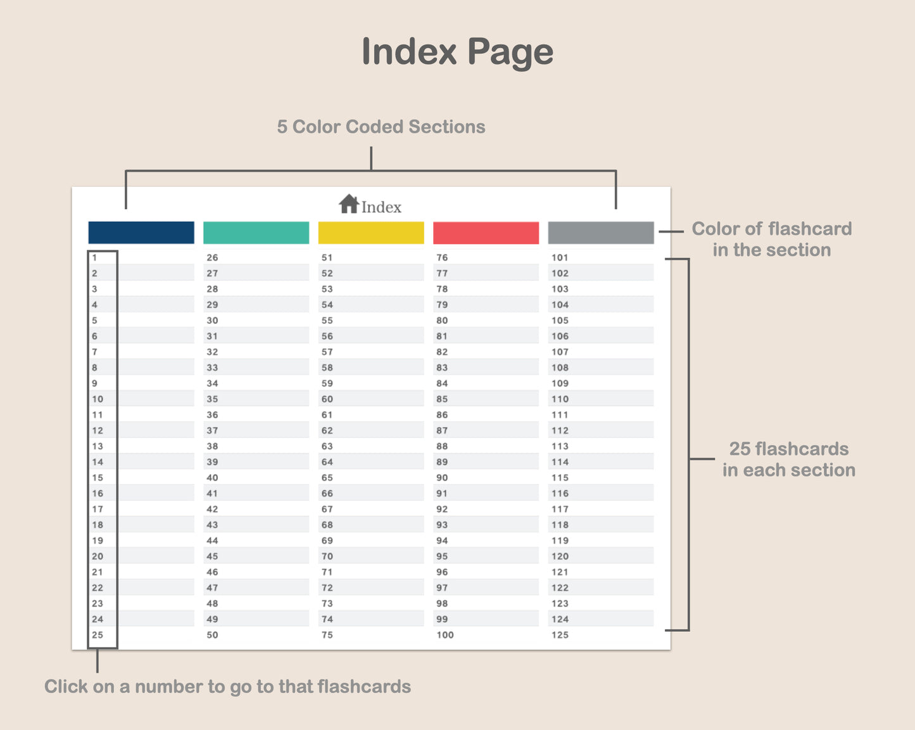Select the yellow section header
This screenshot has width=915, height=730.
click(371, 233)
